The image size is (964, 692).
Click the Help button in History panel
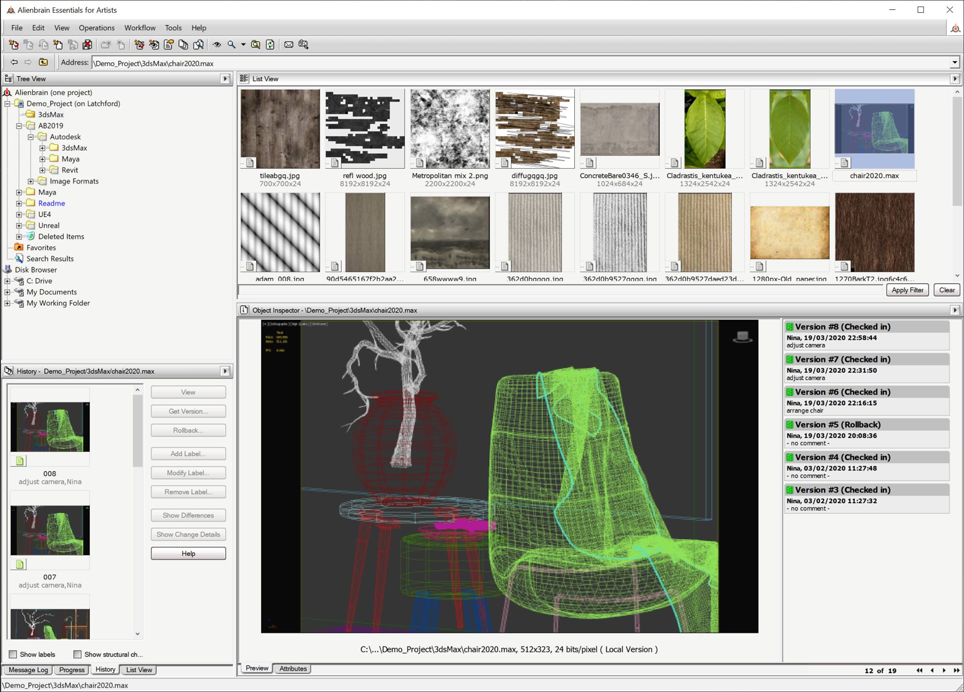pos(188,554)
